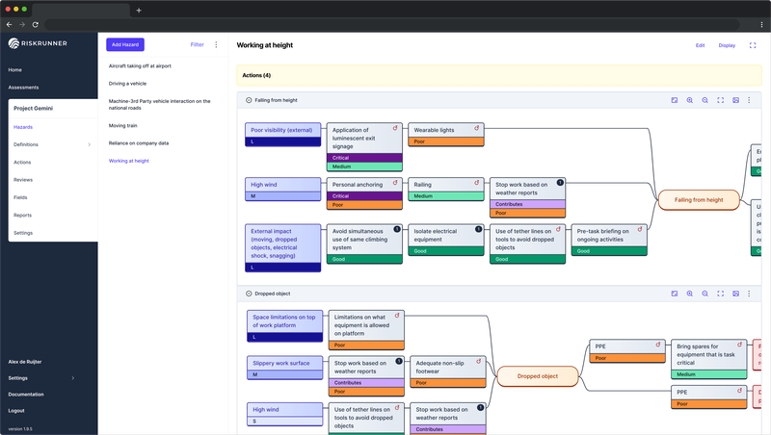Click the Dropped object event node
Image resolution: width=771 pixels, height=435 pixels.
[538, 376]
